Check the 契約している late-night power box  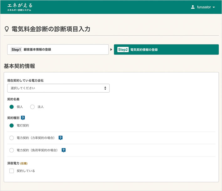click(x=12, y=171)
